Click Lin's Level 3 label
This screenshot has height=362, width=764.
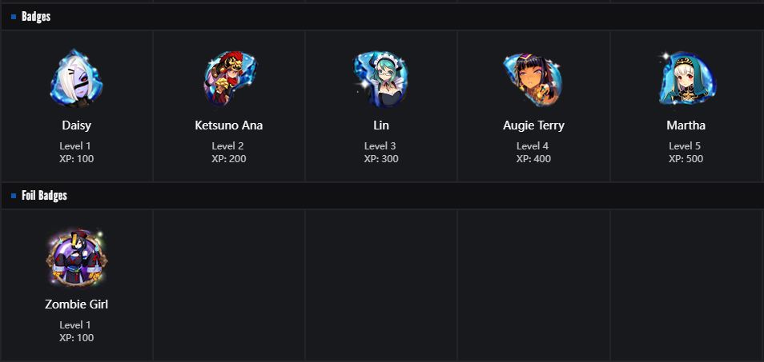(x=381, y=146)
